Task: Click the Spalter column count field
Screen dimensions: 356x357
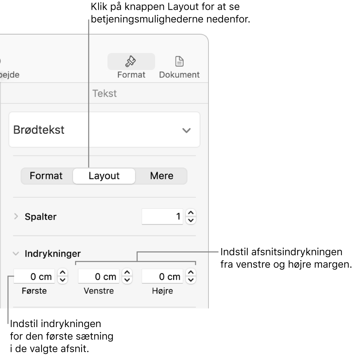Action: [x=162, y=216]
